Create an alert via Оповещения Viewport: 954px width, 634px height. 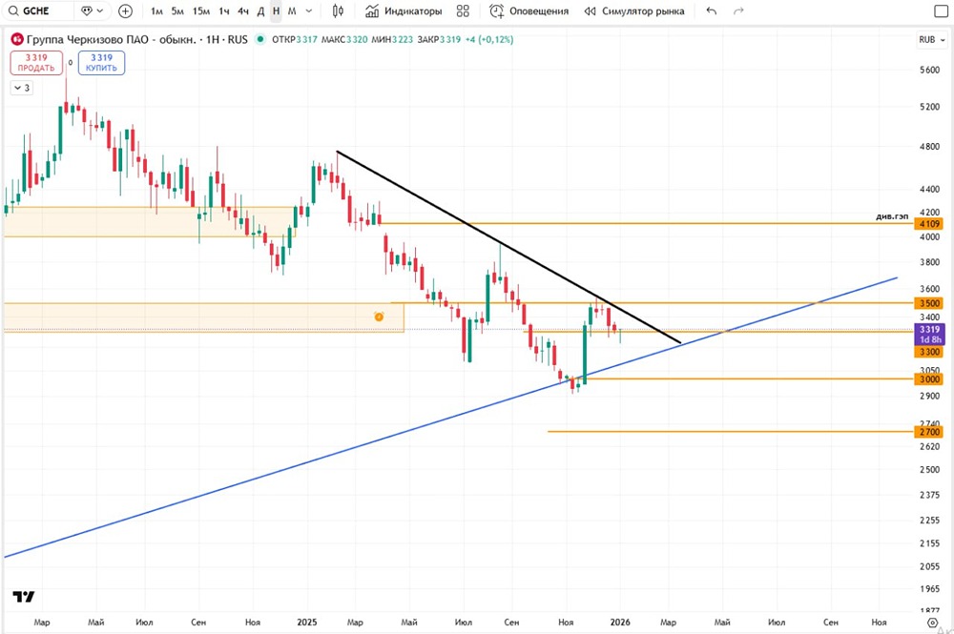point(529,10)
